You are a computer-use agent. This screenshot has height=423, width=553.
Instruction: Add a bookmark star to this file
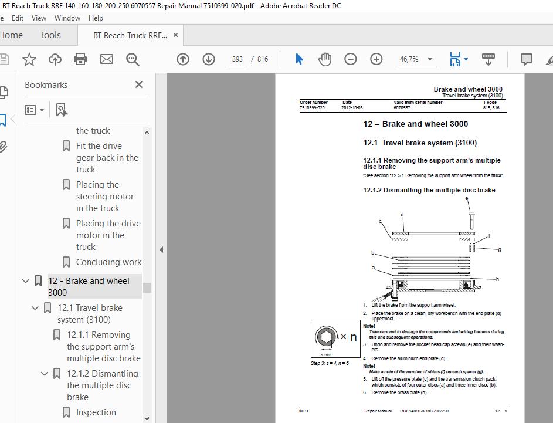coord(29,59)
